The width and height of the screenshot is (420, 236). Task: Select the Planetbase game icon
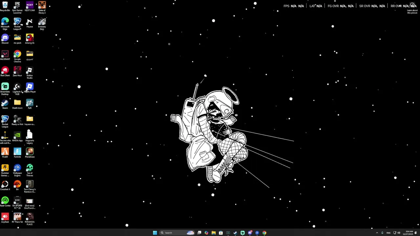[30, 153]
